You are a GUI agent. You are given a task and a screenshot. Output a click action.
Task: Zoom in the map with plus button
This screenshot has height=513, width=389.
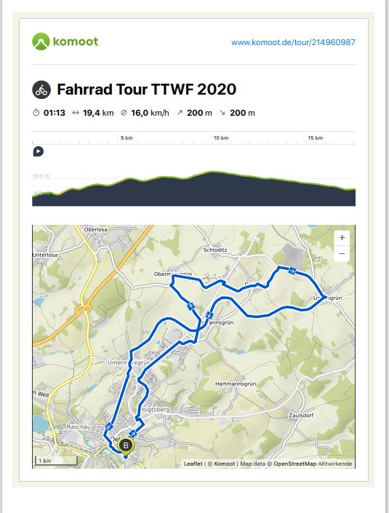[342, 237]
